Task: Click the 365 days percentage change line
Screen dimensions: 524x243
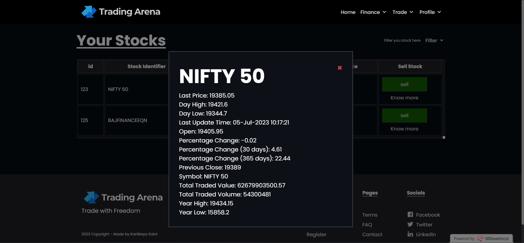Action: pyautogui.click(x=235, y=158)
